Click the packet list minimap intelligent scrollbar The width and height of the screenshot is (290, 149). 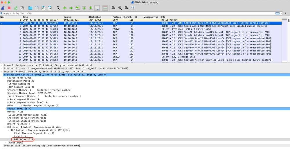point(284,40)
